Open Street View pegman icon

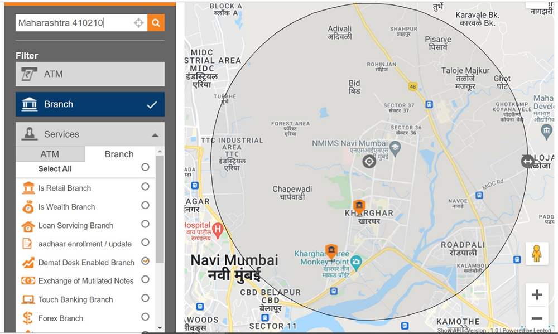pyautogui.click(x=537, y=254)
